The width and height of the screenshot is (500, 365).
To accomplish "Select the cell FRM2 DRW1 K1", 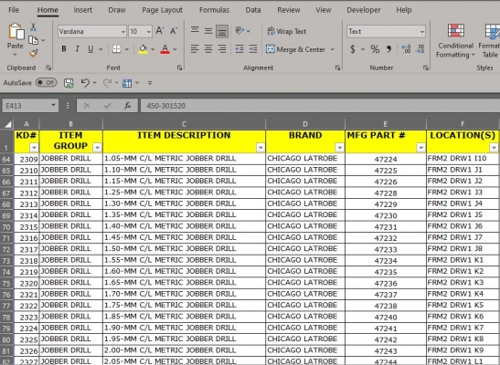I will coord(463,260).
